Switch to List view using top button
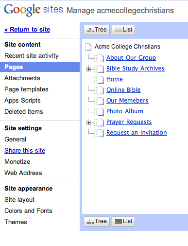Viewport: 188px width, 246px height. click(x=123, y=30)
